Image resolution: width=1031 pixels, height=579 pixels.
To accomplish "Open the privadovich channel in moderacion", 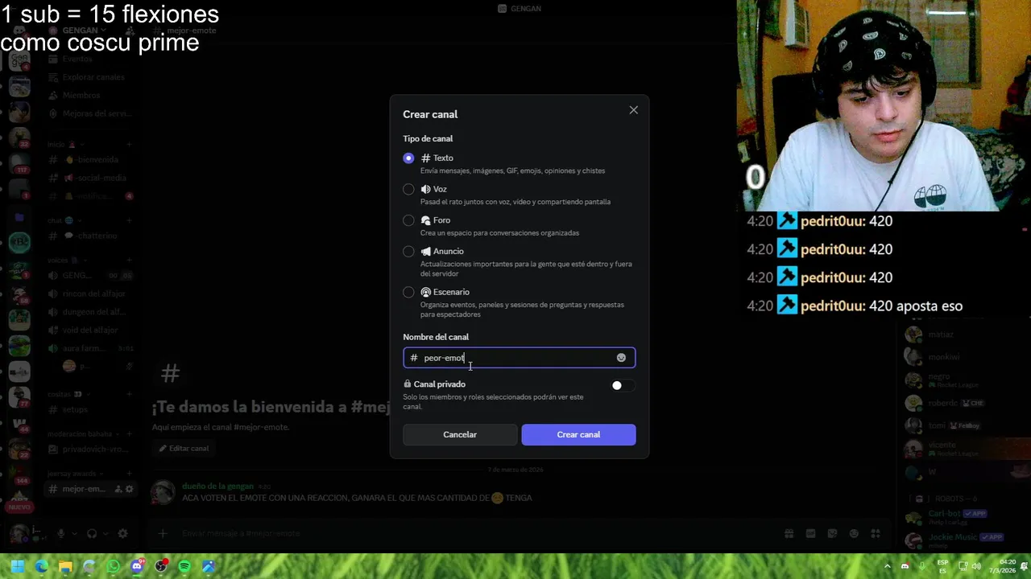I will [x=90, y=450].
